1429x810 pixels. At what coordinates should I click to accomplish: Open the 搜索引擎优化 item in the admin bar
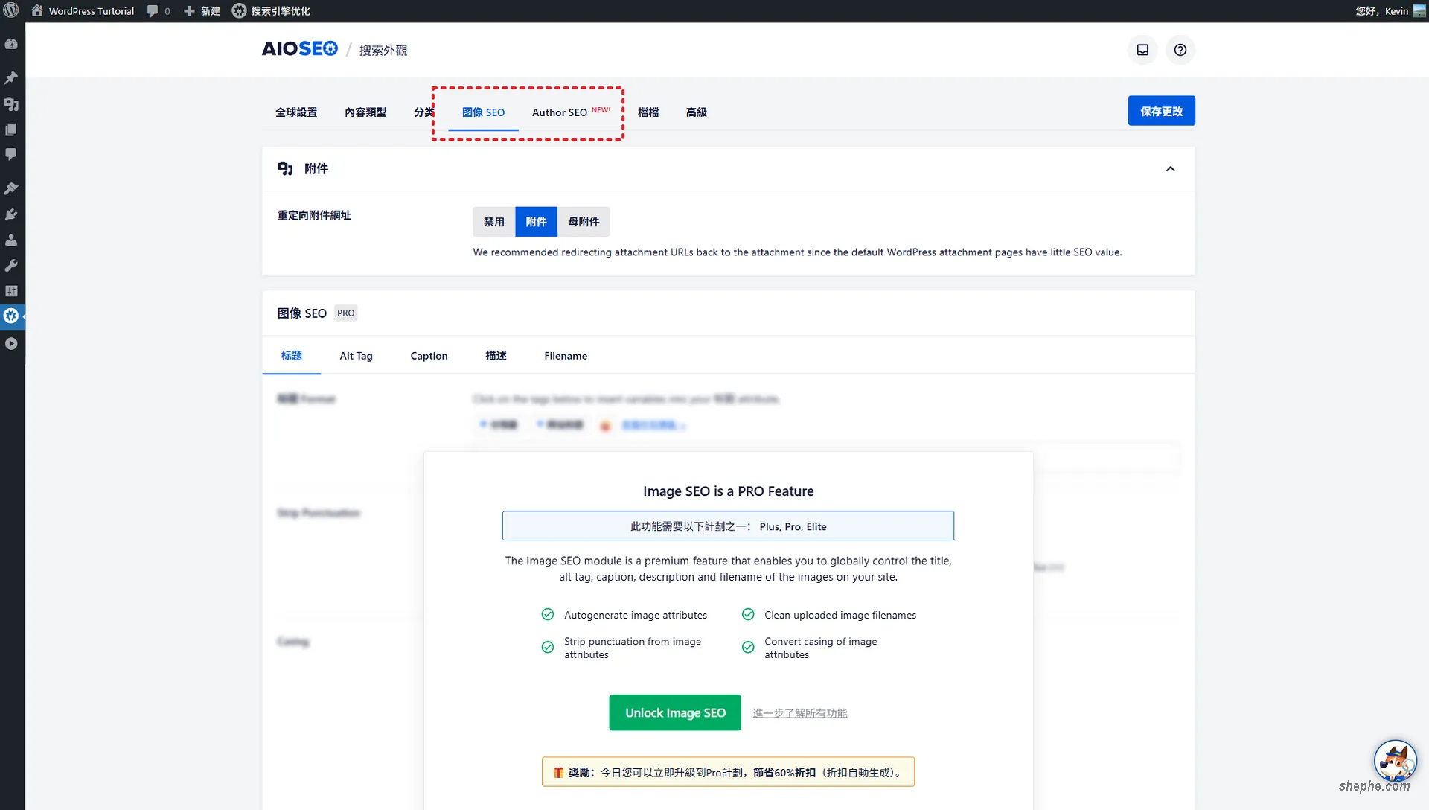pos(271,10)
